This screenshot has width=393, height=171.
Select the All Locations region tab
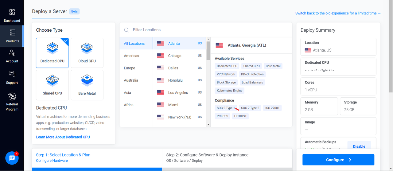pyautogui.click(x=136, y=44)
